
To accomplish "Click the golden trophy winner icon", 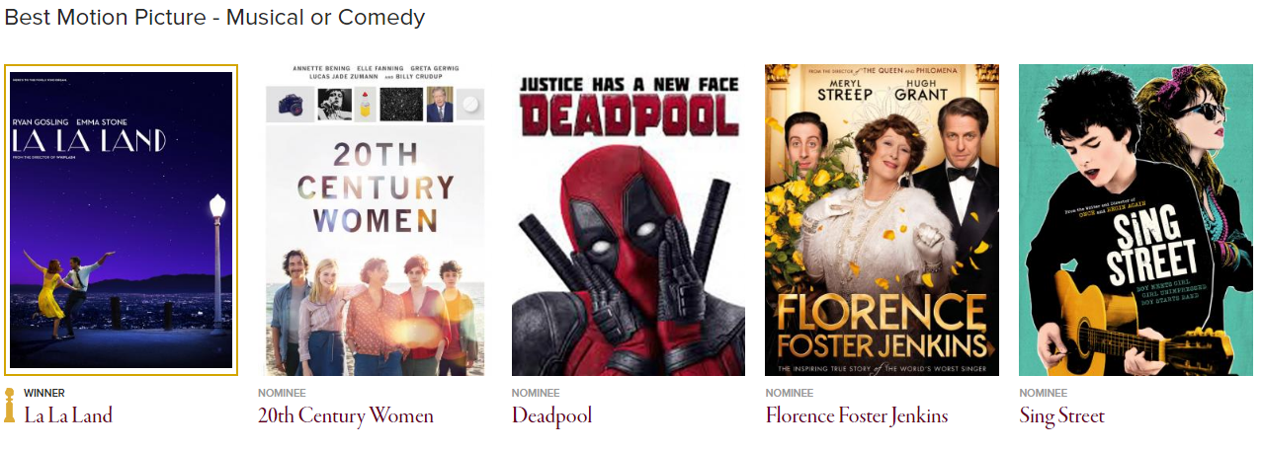I will coord(9,406).
